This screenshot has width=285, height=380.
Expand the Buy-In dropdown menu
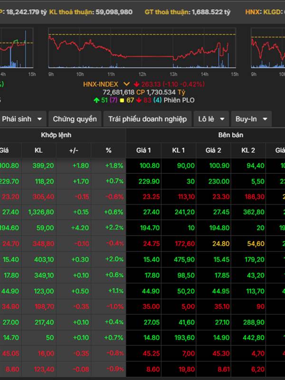(251, 119)
